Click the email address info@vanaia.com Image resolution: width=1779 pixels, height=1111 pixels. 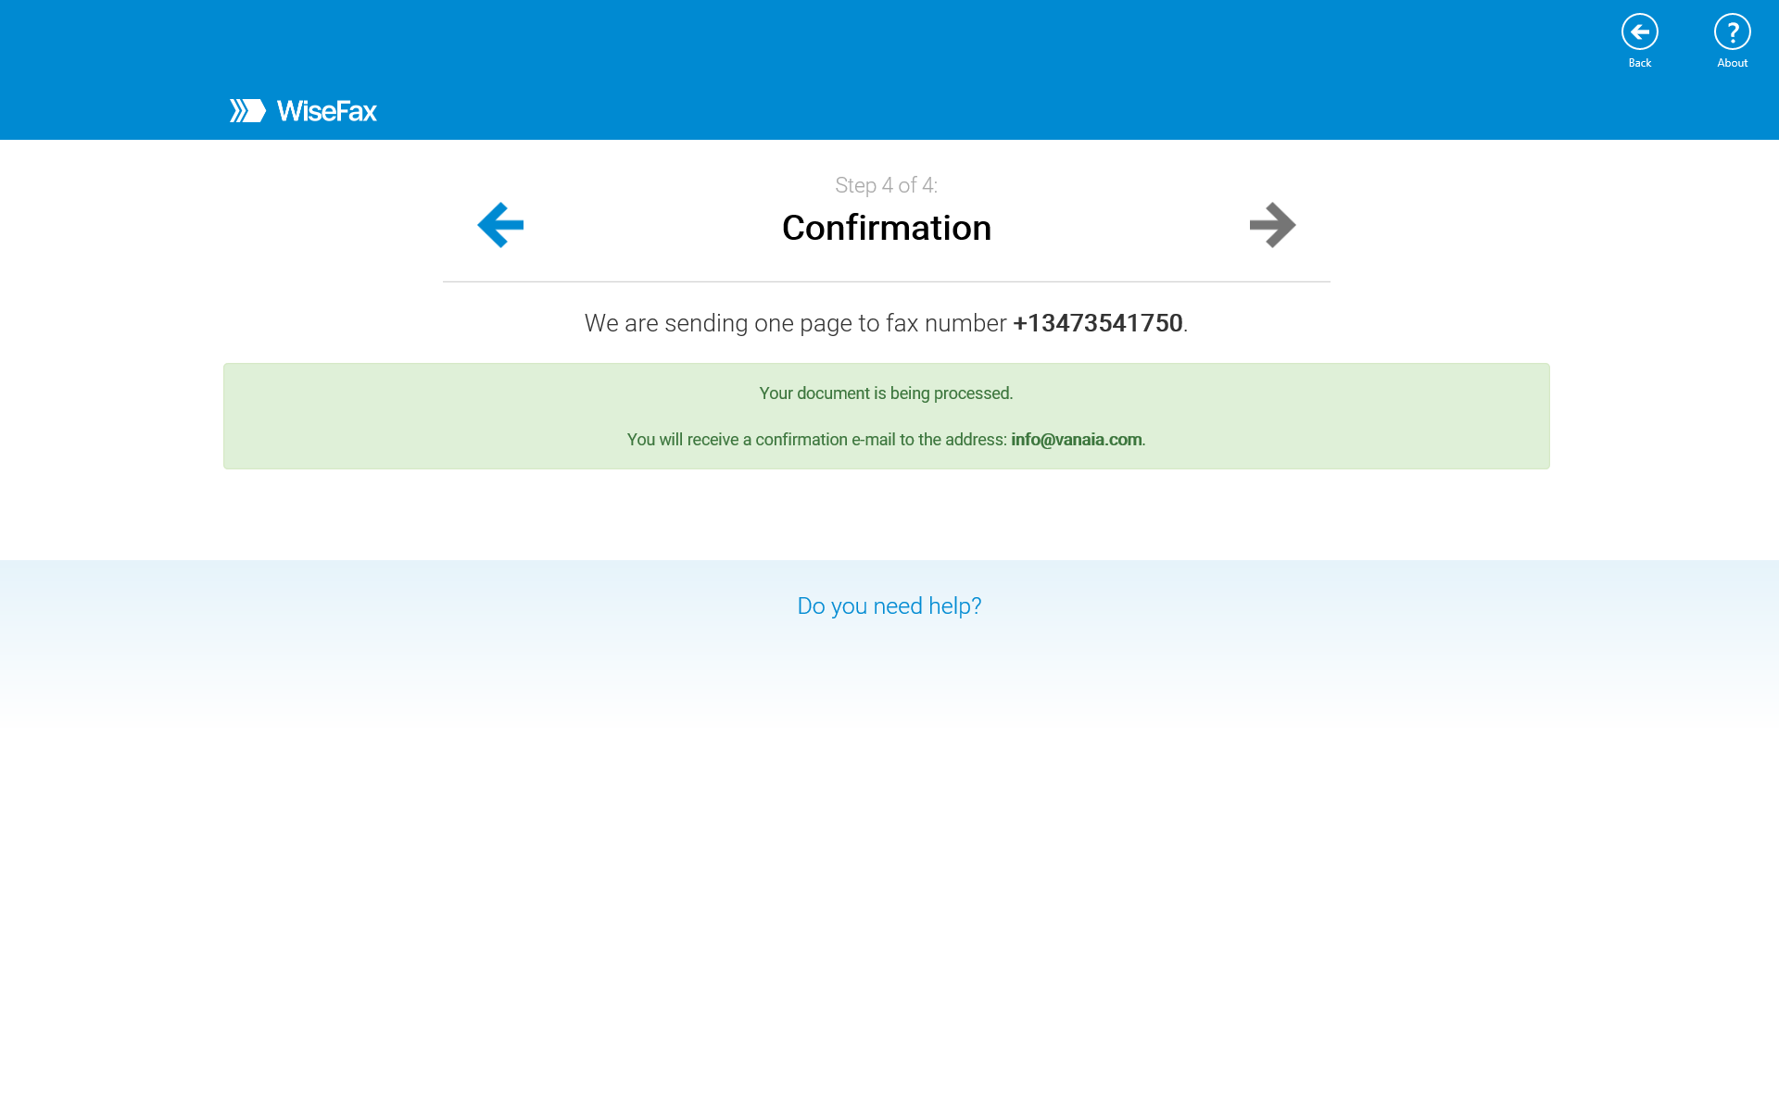click(1076, 440)
